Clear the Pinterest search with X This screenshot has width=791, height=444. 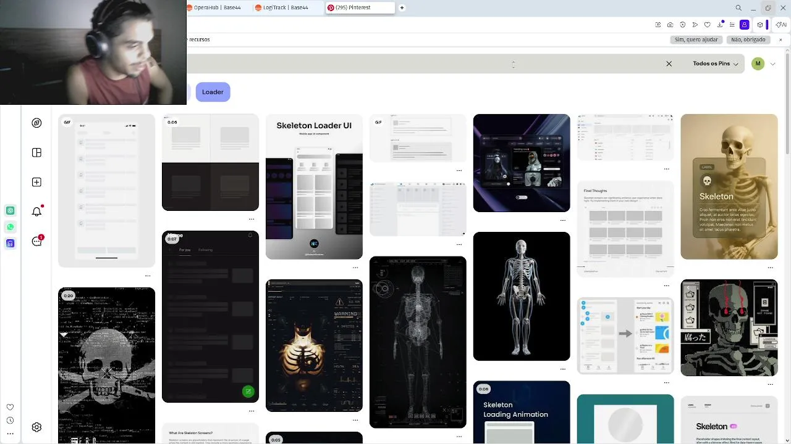pos(669,64)
